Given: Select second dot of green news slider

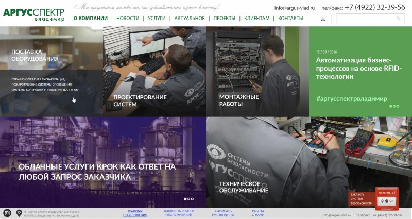Looking at the screenshot, I should (394, 106).
